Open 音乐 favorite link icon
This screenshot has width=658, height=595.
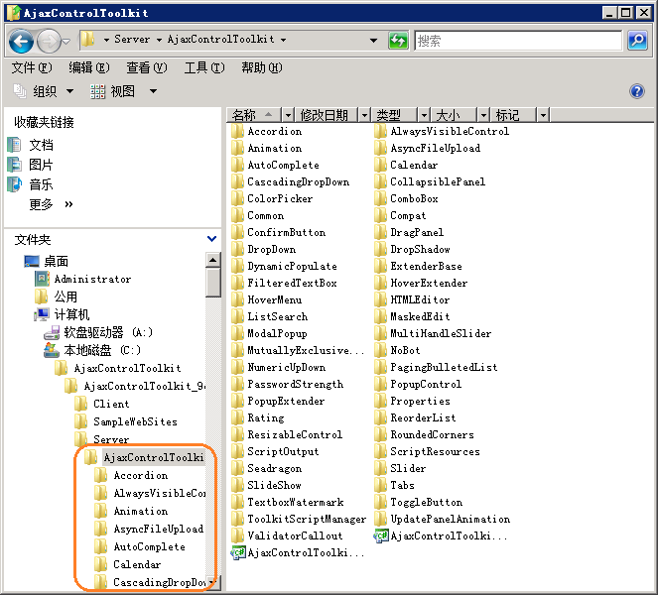[14, 184]
